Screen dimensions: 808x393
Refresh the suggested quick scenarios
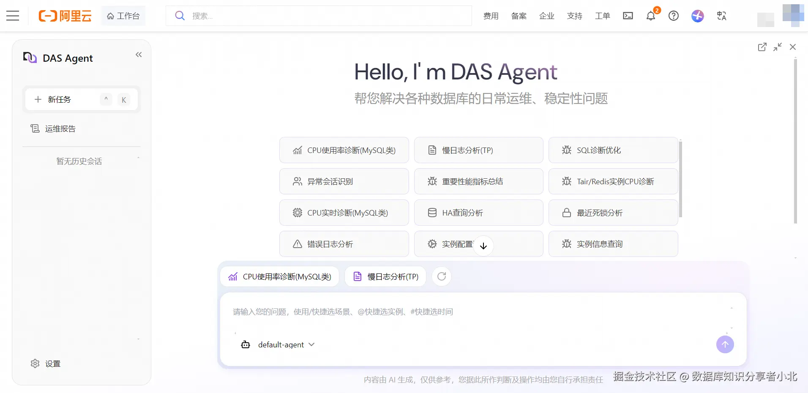[x=442, y=276]
